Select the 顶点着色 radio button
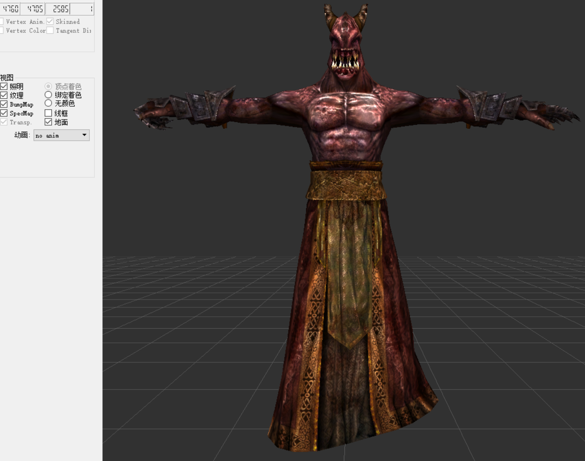 [x=48, y=86]
